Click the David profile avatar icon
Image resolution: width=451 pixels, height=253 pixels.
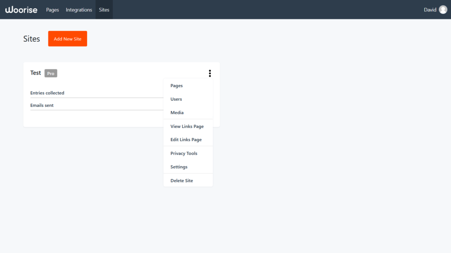442,9
